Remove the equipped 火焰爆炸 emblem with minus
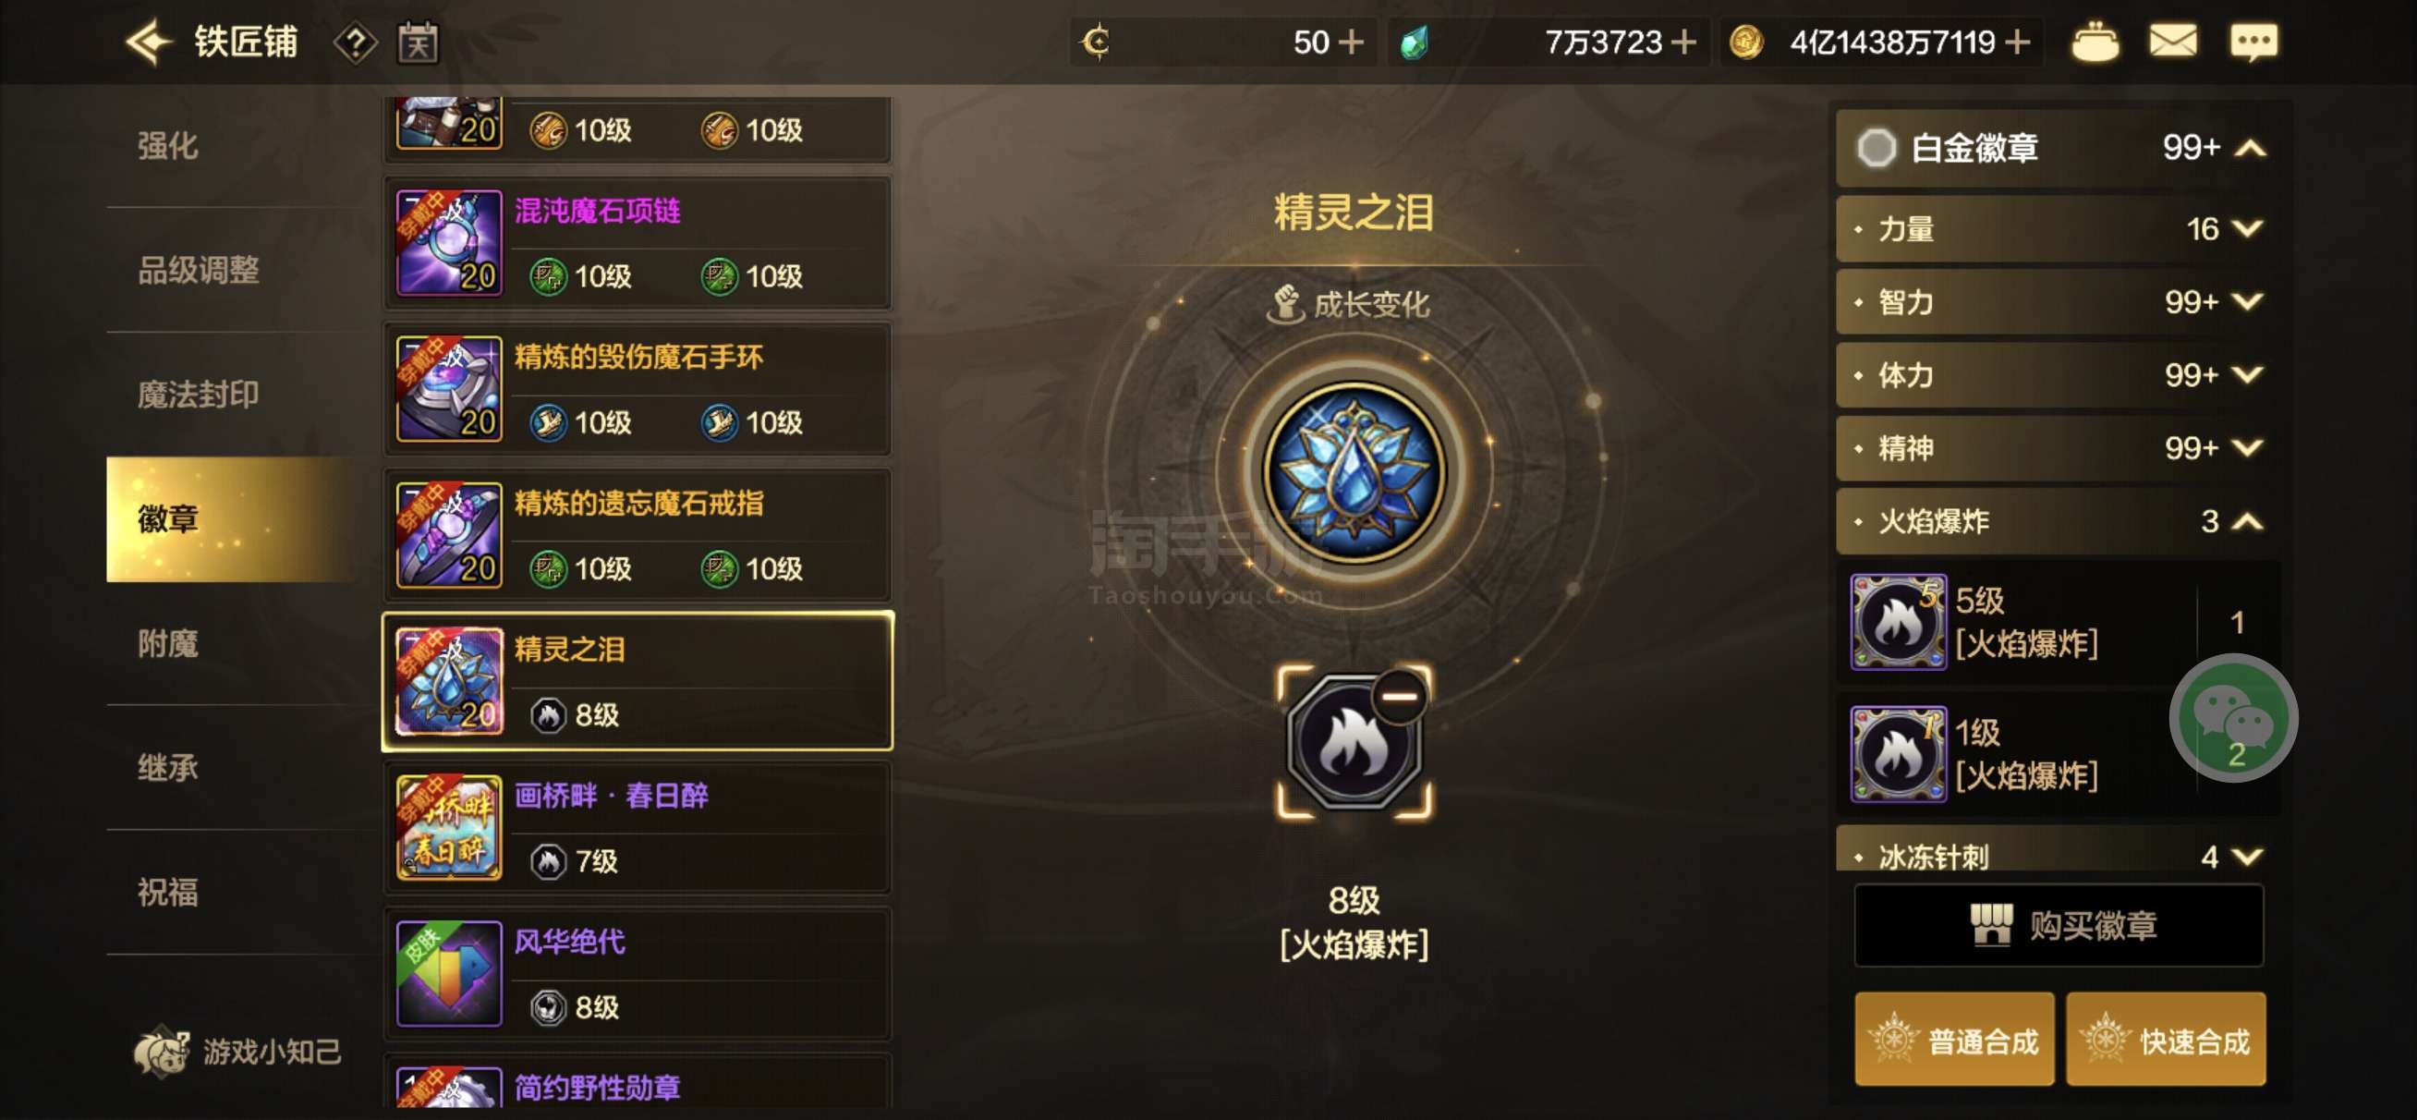Image resolution: width=2417 pixels, height=1120 pixels. 1400,697
